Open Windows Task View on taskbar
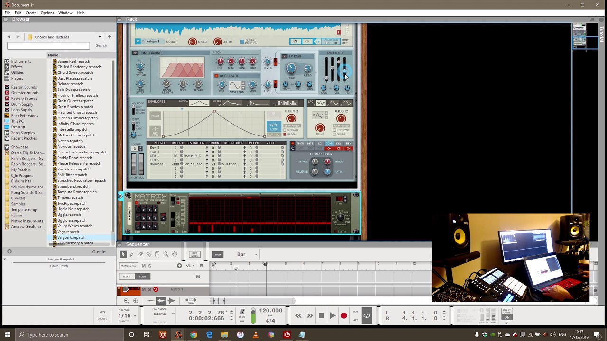This screenshot has width=607, height=341. [x=147, y=335]
